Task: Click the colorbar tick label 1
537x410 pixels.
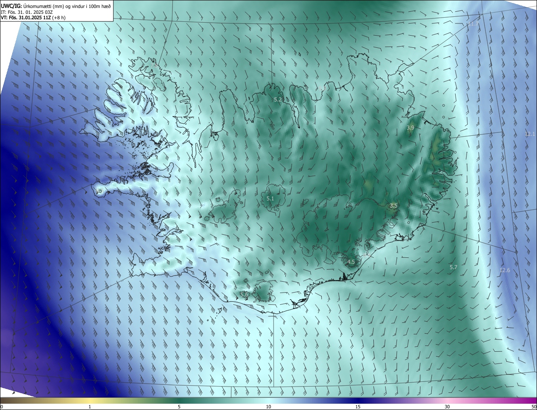Action: coord(90,407)
